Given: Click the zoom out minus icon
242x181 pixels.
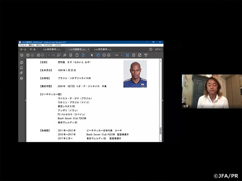Looking at the screenshot, I should pyautogui.click(x=104, y=55).
